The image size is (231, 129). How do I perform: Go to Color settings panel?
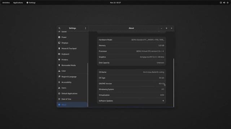pyautogui.click(x=72, y=71)
